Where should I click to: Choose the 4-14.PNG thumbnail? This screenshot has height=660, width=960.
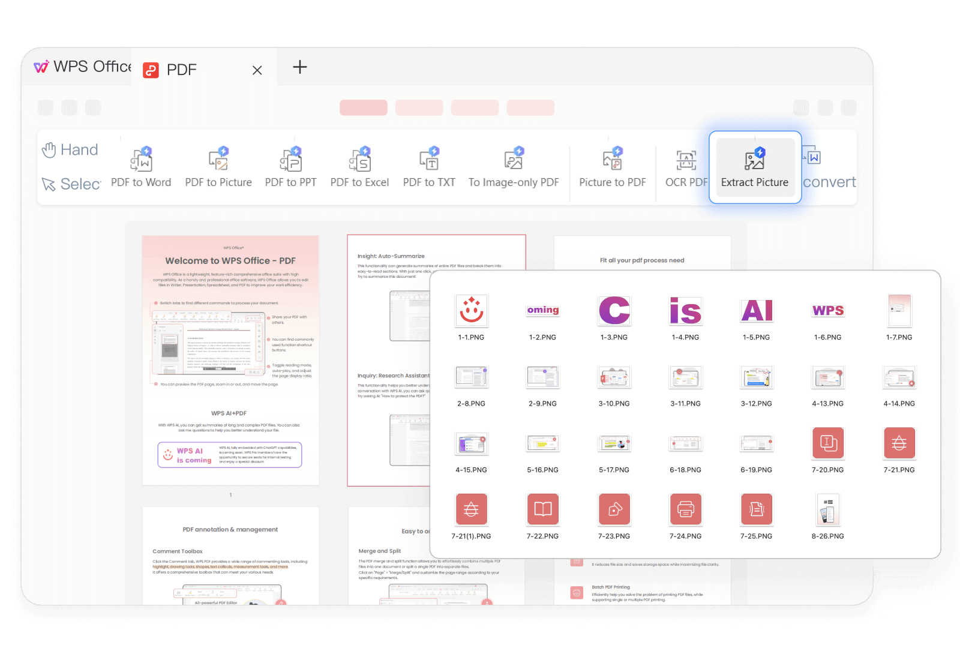[x=899, y=377]
